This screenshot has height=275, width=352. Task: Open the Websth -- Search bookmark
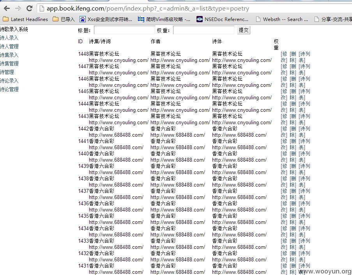coord(282,19)
